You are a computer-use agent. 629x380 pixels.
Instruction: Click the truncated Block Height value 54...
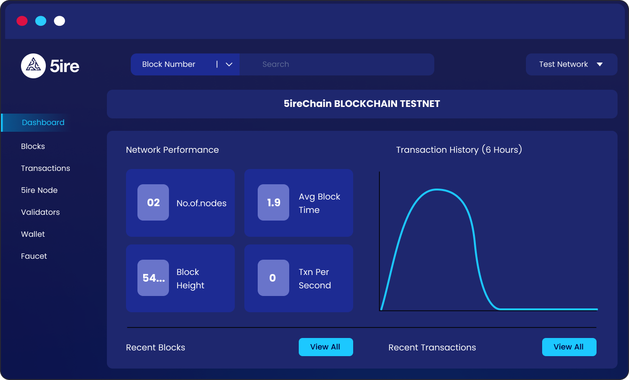[153, 278]
